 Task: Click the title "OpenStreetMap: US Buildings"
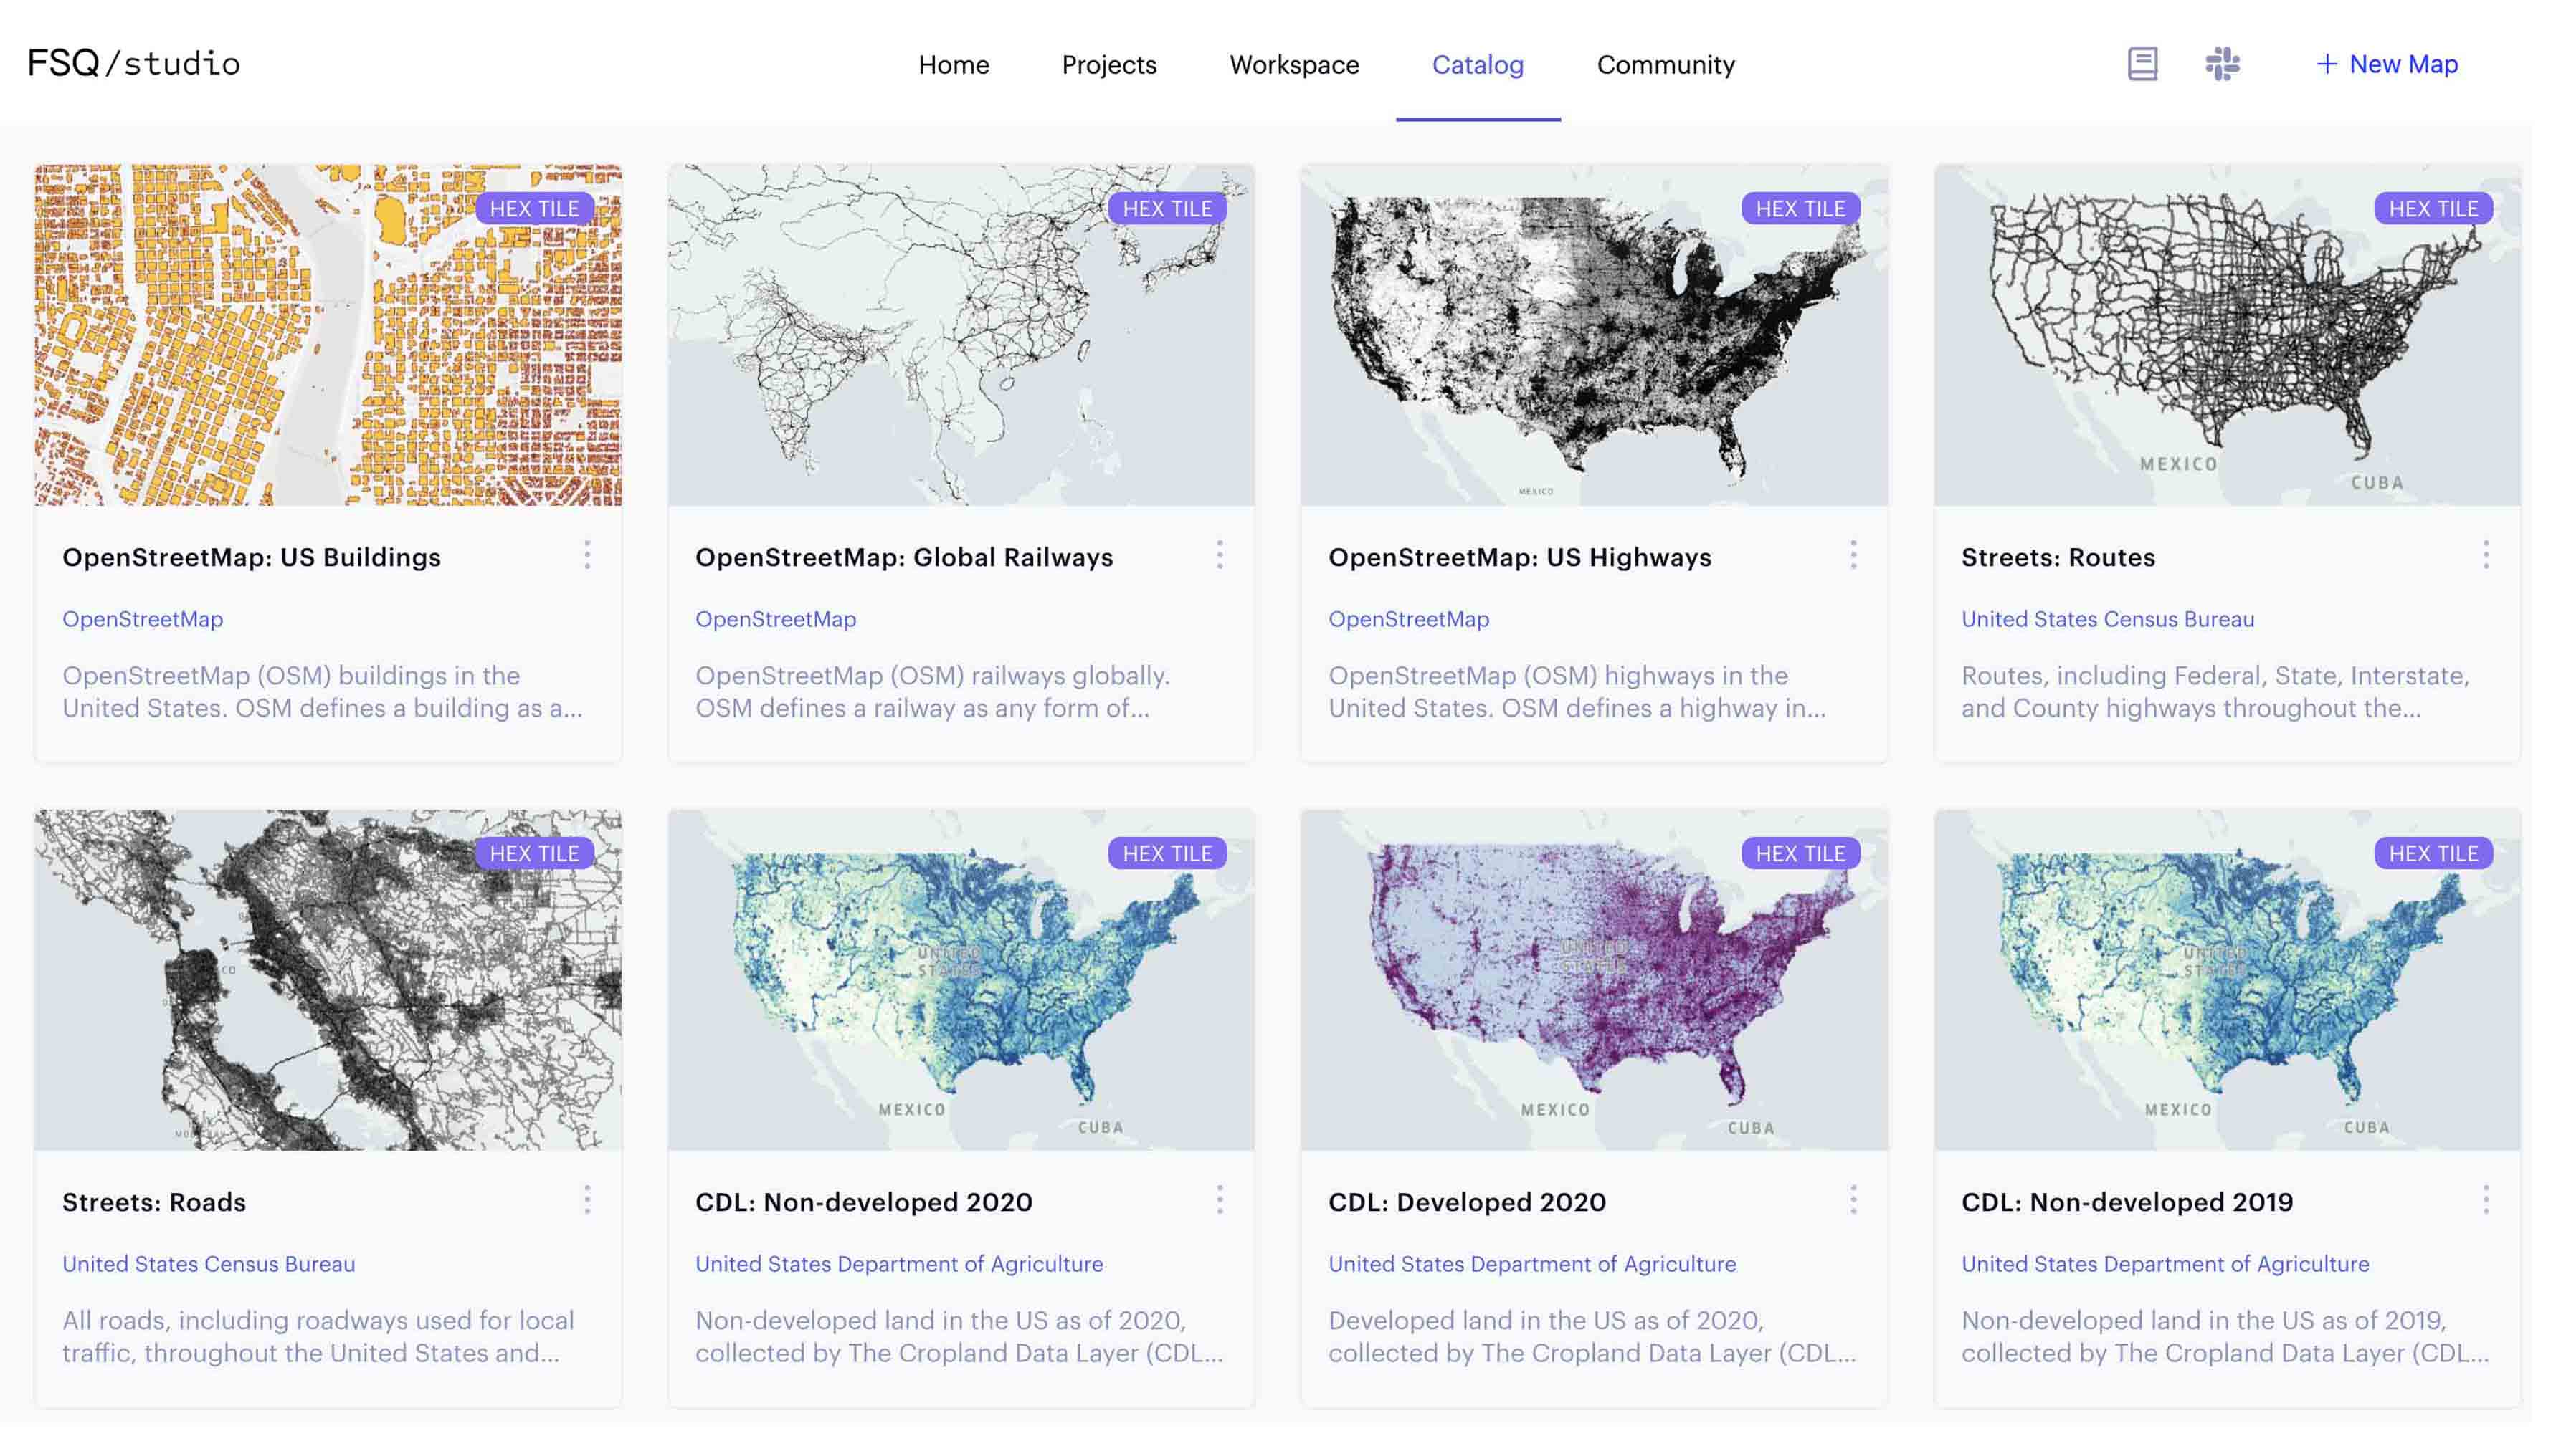(251, 558)
